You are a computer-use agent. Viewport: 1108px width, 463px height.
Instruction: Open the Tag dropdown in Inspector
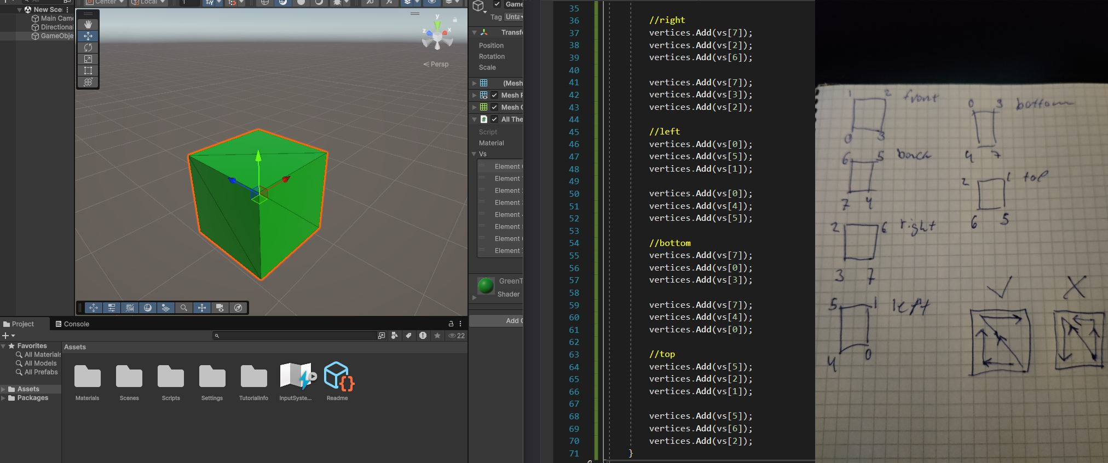pos(513,17)
